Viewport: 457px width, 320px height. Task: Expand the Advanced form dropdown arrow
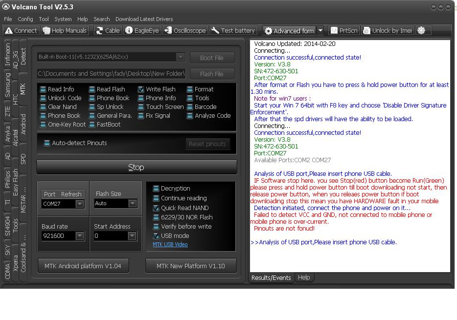pyautogui.click(x=320, y=31)
